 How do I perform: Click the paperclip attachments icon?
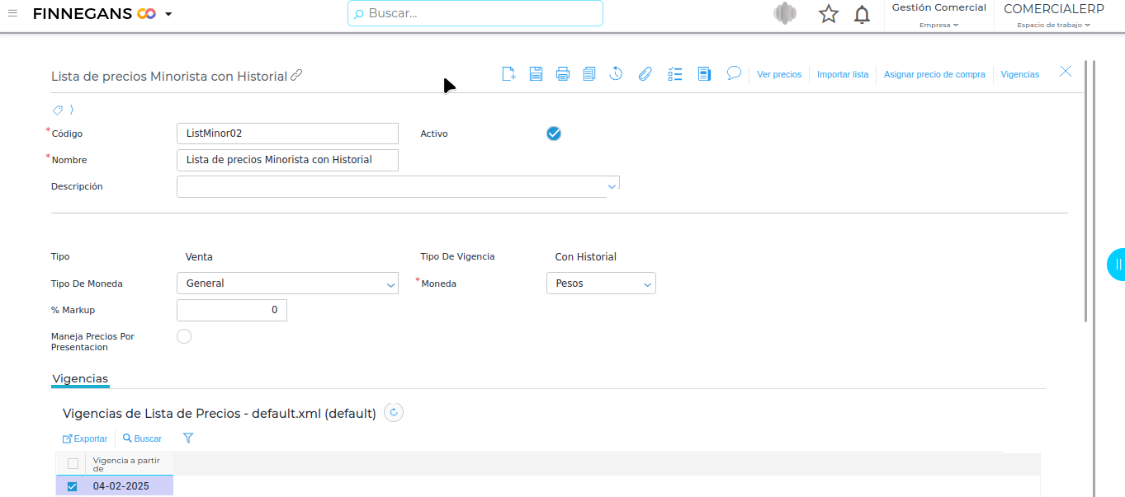[x=645, y=74]
